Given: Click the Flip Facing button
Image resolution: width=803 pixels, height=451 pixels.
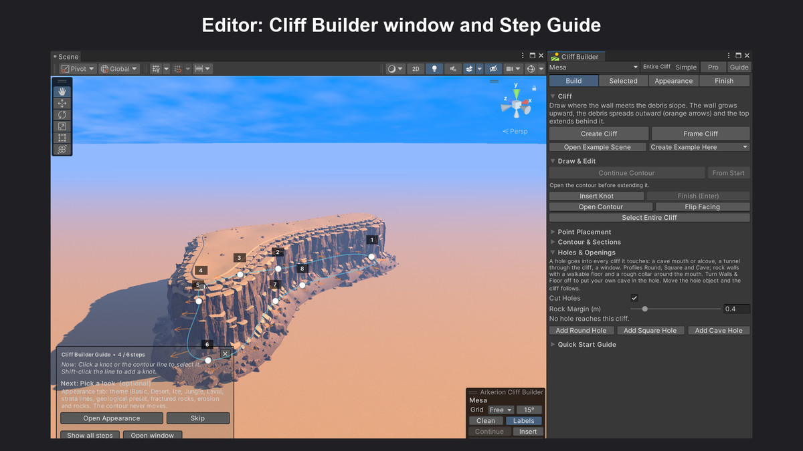Looking at the screenshot, I should click(x=703, y=206).
